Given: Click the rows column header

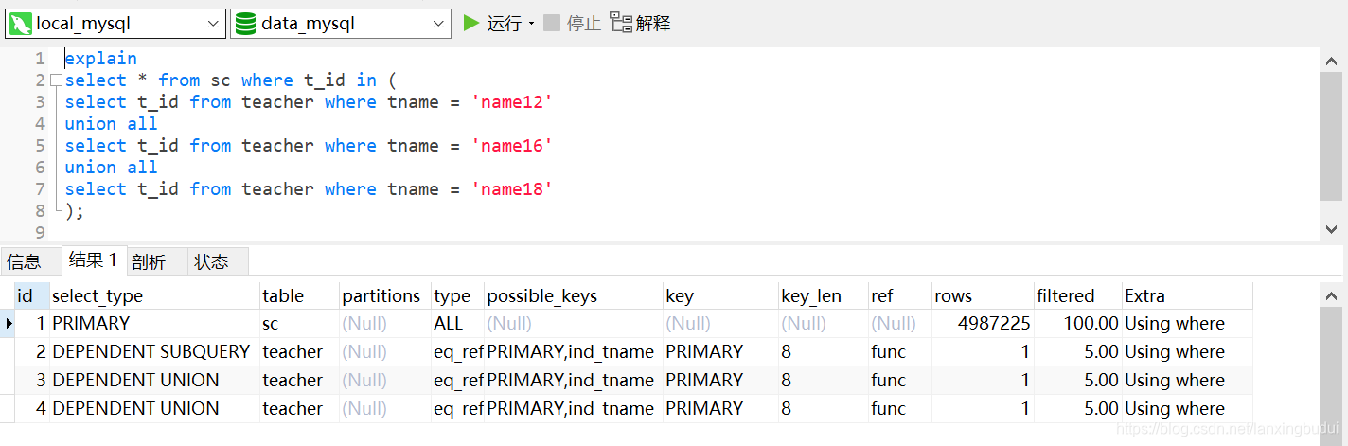Looking at the screenshot, I should pyautogui.click(x=983, y=295).
